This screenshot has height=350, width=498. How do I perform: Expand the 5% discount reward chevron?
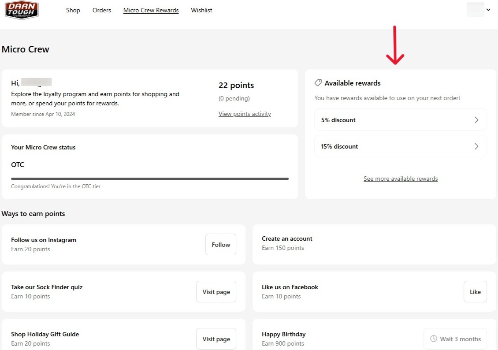476,120
